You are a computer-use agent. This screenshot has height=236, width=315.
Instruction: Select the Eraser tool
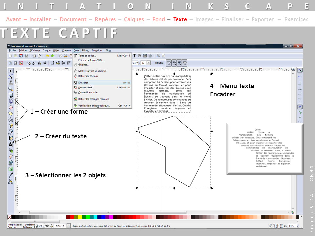pyautogui.click(x=10, y=156)
